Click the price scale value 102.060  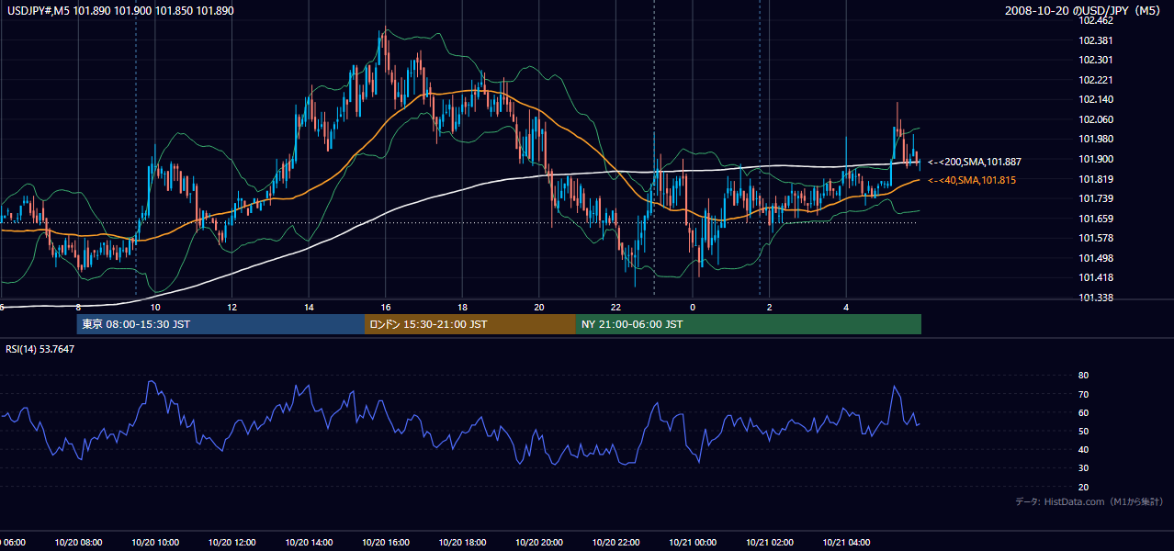tap(1096, 119)
